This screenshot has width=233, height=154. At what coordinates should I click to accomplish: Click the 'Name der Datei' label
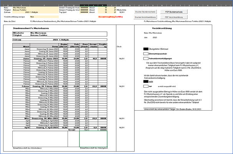pyautogui.click(x=10, y=22)
